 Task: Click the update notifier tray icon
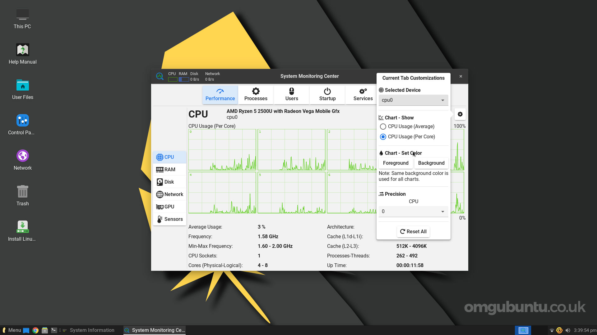pyautogui.click(x=559, y=330)
